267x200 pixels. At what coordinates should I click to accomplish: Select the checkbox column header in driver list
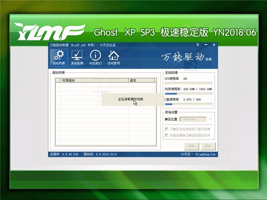pos(58,80)
